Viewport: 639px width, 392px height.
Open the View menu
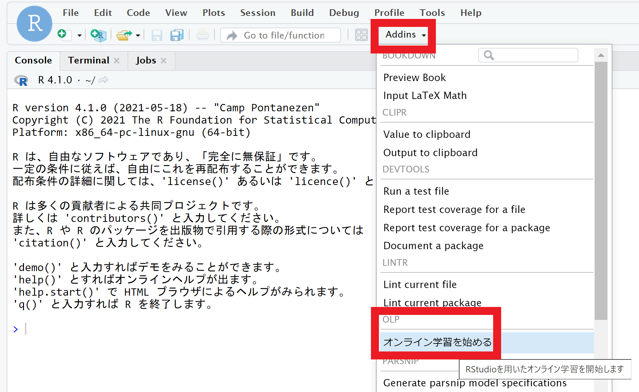(x=176, y=13)
